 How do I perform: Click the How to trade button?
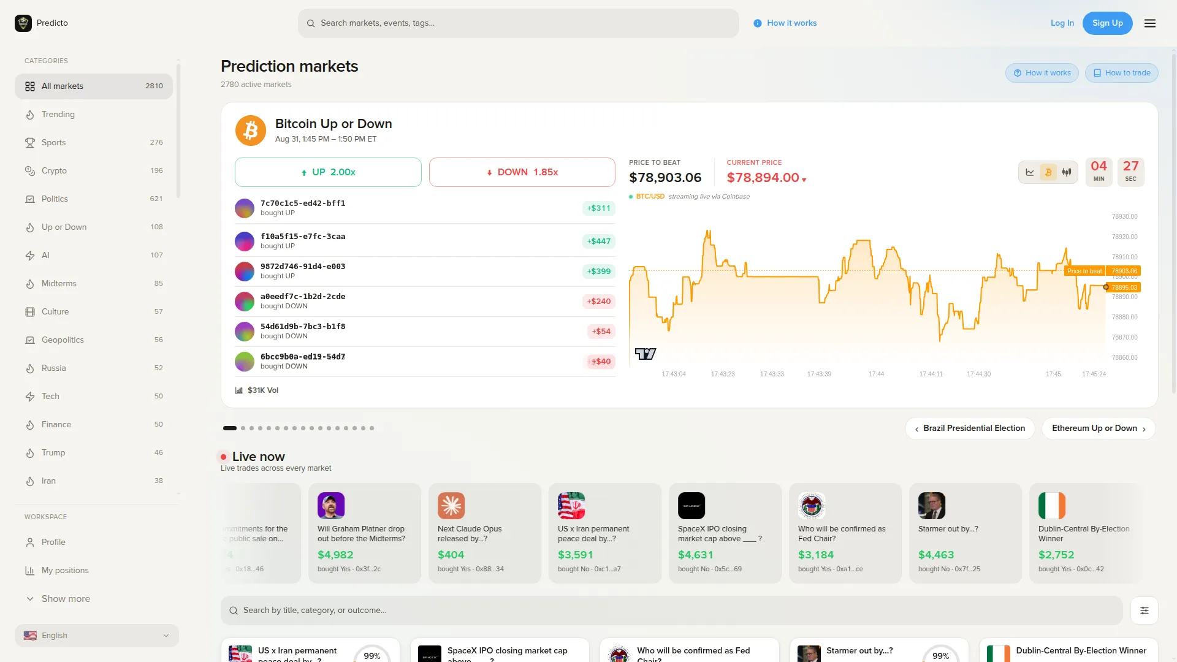tap(1122, 73)
